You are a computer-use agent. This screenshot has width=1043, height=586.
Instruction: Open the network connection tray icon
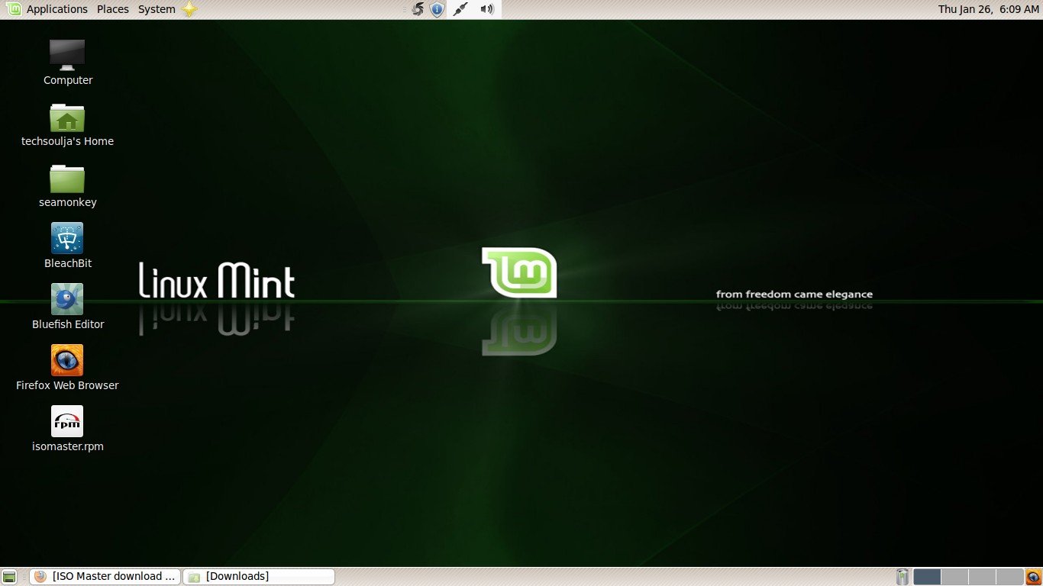(460, 9)
